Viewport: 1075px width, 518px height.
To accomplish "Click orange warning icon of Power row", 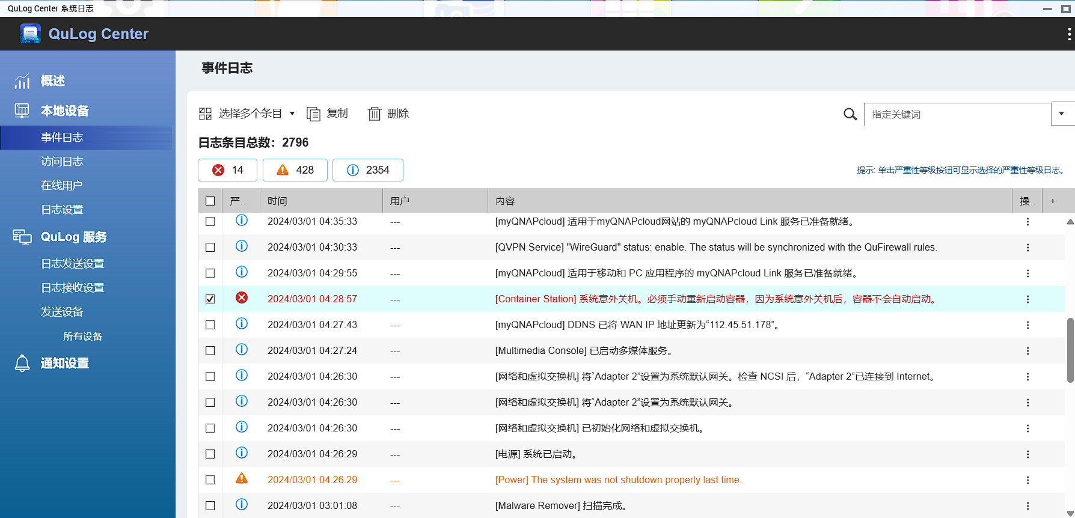I will (242, 478).
